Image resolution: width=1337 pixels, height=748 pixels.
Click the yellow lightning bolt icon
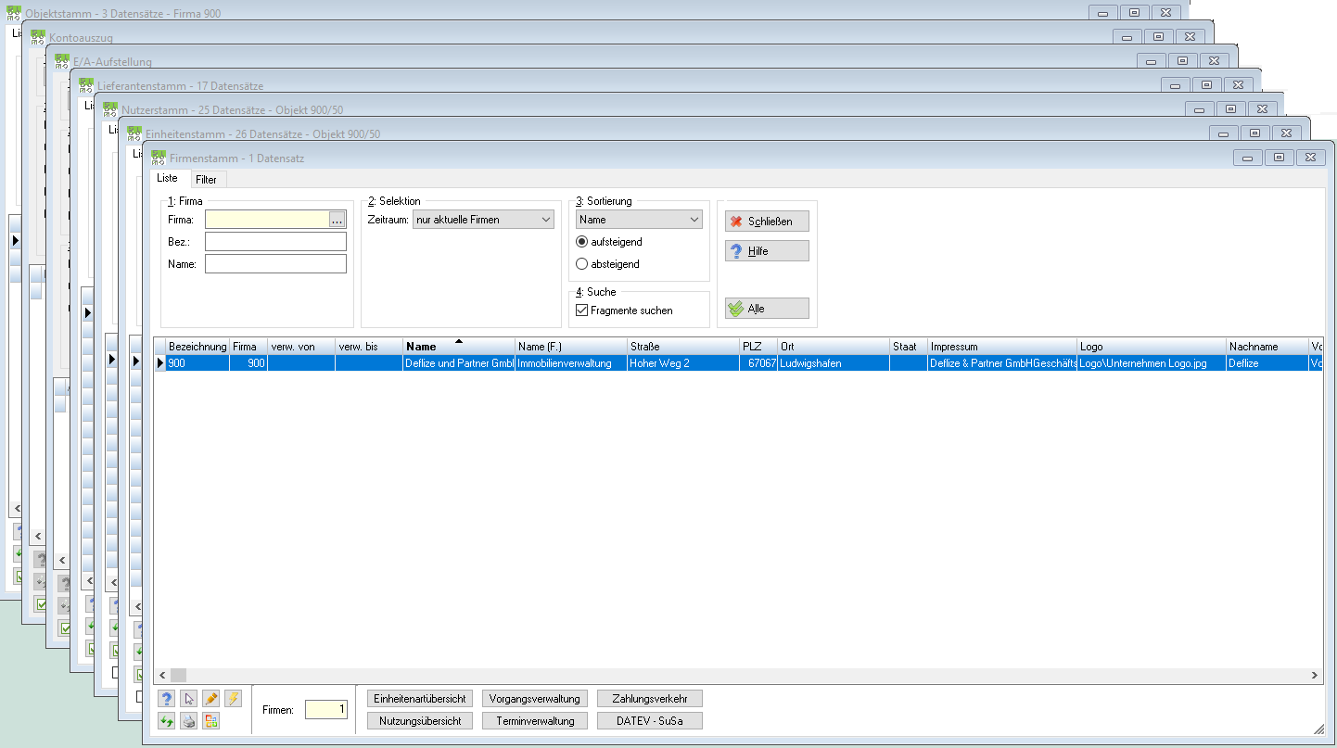(x=234, y=699)
